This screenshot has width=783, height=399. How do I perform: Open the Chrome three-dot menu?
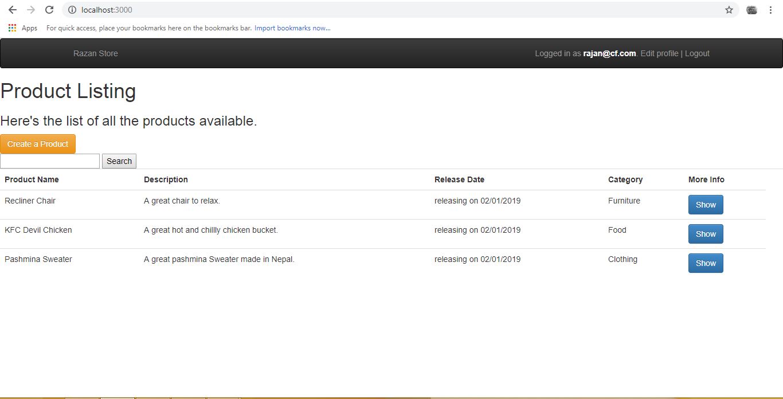(x=770, y=10)
